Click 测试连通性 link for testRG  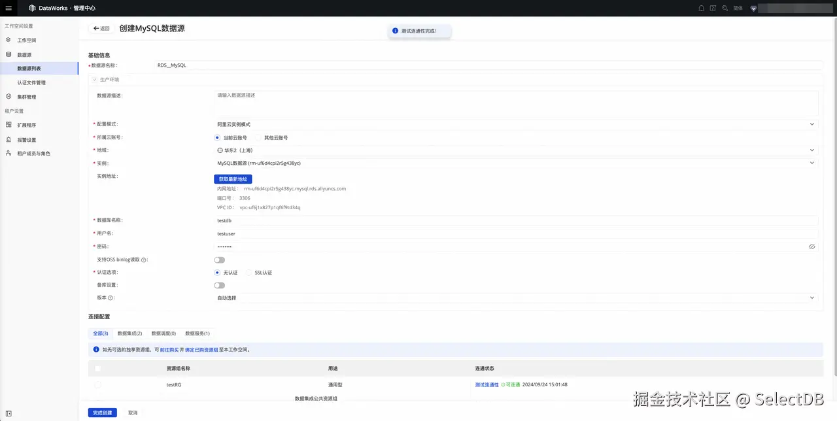click(x=487, y=384)
